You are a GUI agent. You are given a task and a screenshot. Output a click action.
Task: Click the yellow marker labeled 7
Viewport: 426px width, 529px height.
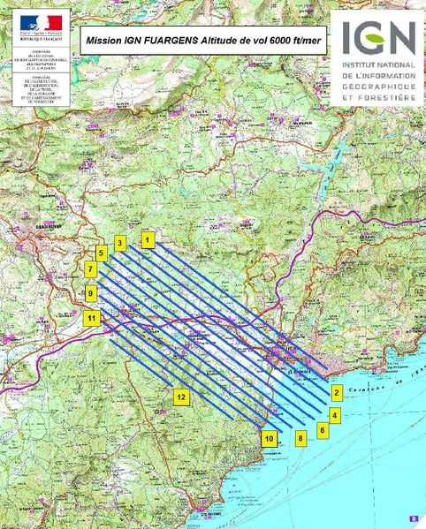click(x=90, y=269)
